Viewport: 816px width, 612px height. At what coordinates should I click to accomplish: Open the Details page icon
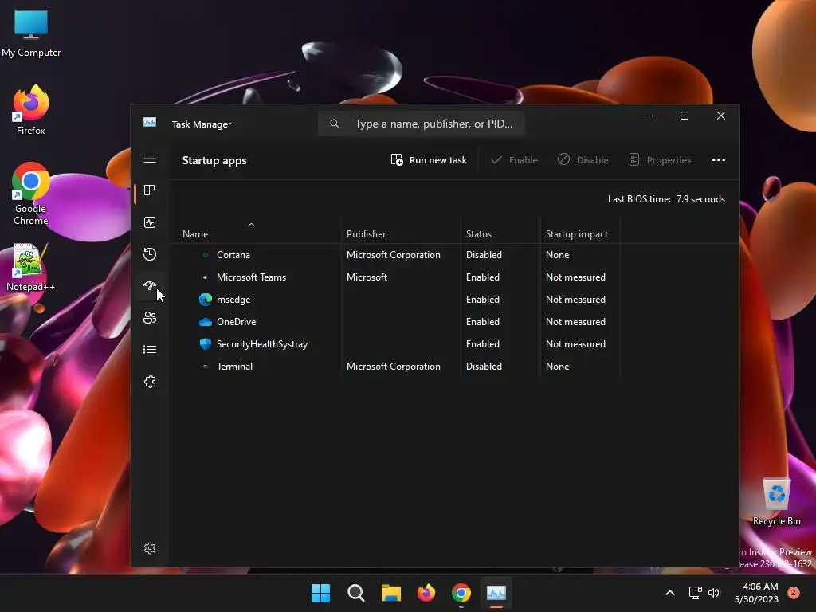[x=150, y=349]
